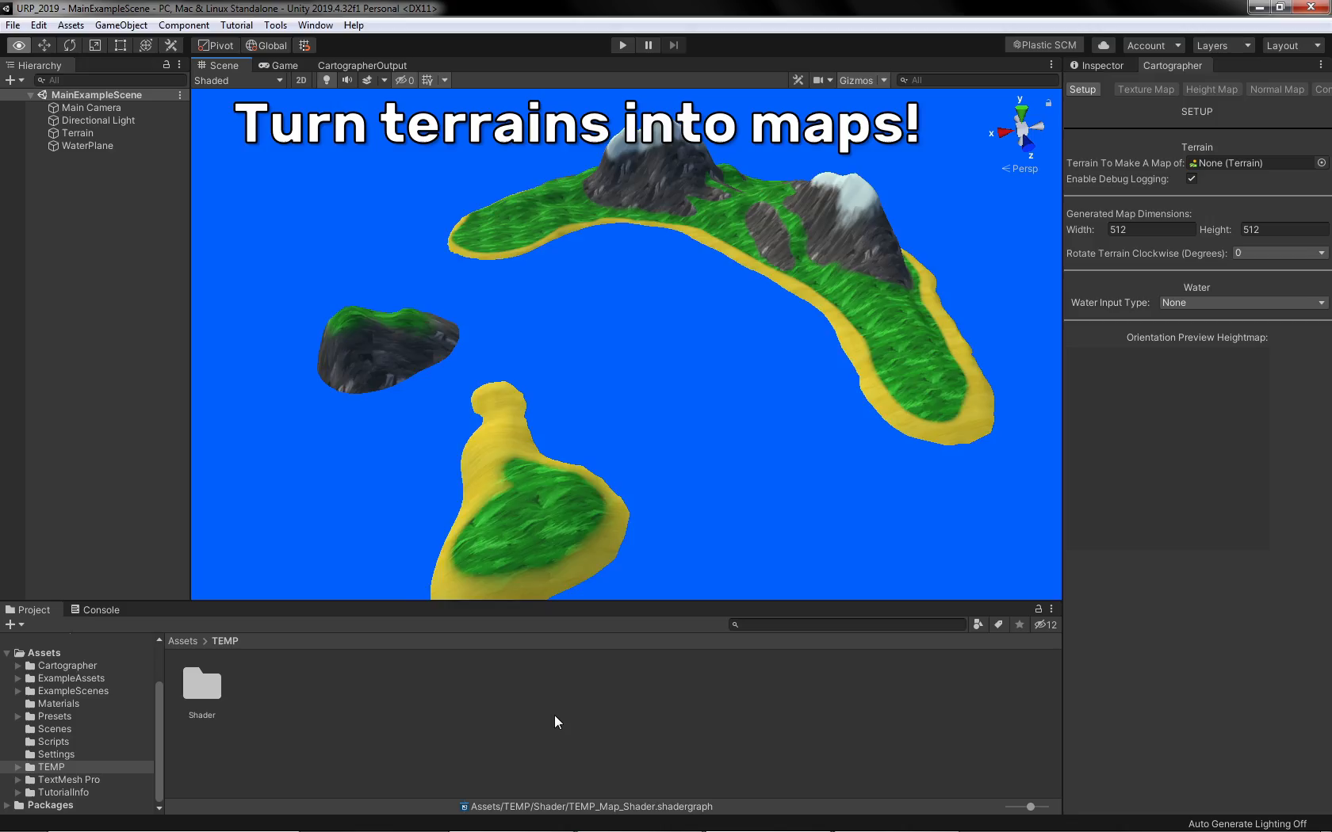Click the scene orientation gizmo
This screenshot has height=832, width=1332.
1021,127
